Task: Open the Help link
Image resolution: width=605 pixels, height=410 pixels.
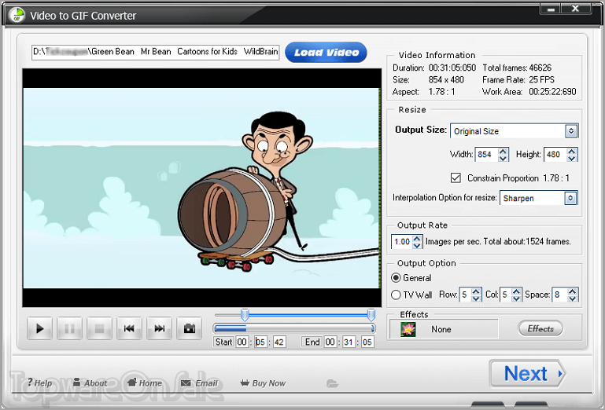Action: coord(39,383)
